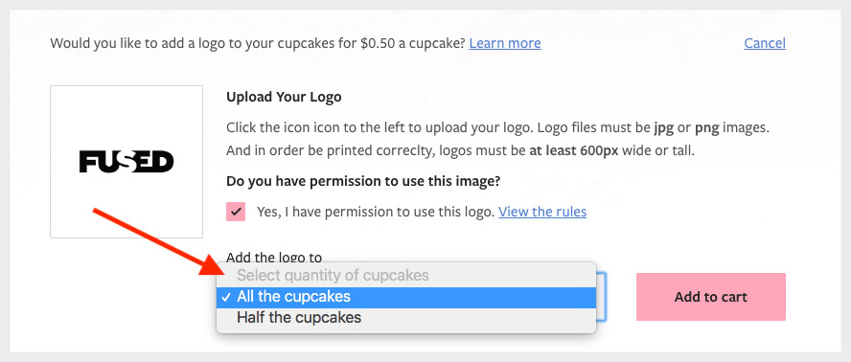This screenshot has height=362, width=851.
Task: Click the FUSED logo upload box
Action: [x=126, y=162]
